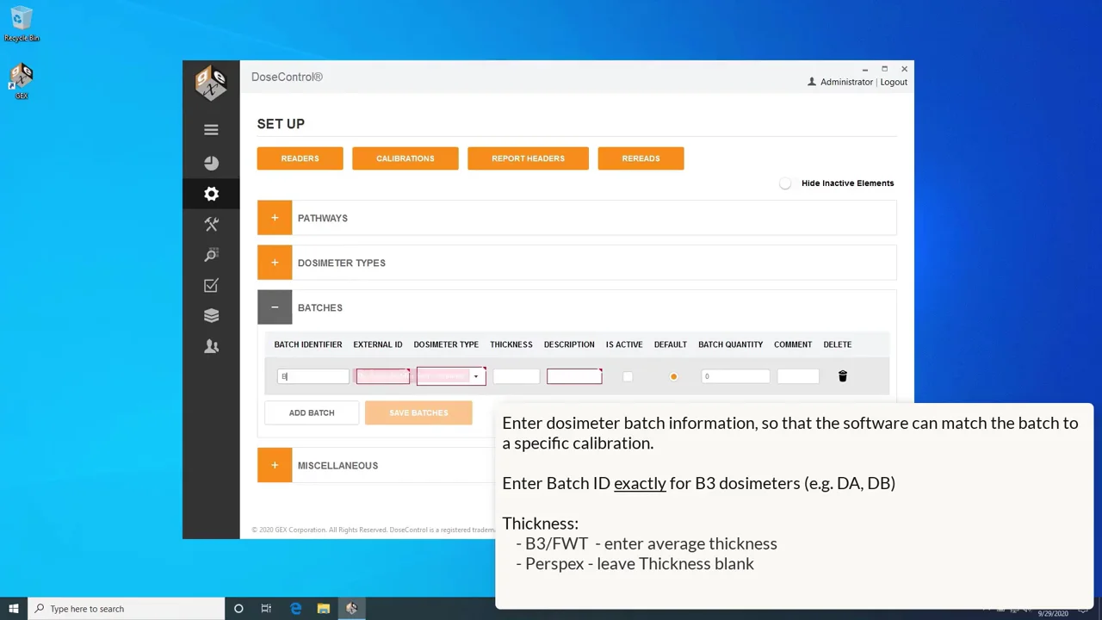This screenshot has width=1102, height=620.
Task: Click the GEX logo in DoseControl
Action: click(211, 84)
